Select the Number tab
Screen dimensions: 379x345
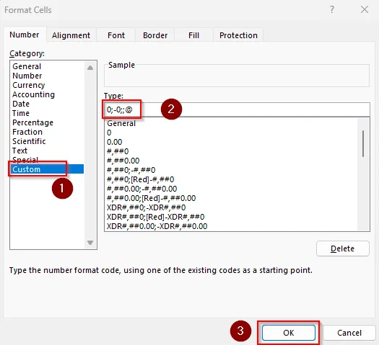click(25, 35)
